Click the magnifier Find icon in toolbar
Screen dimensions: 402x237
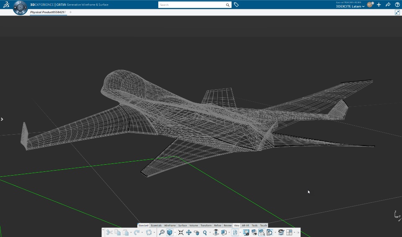[x=162, y=232]
